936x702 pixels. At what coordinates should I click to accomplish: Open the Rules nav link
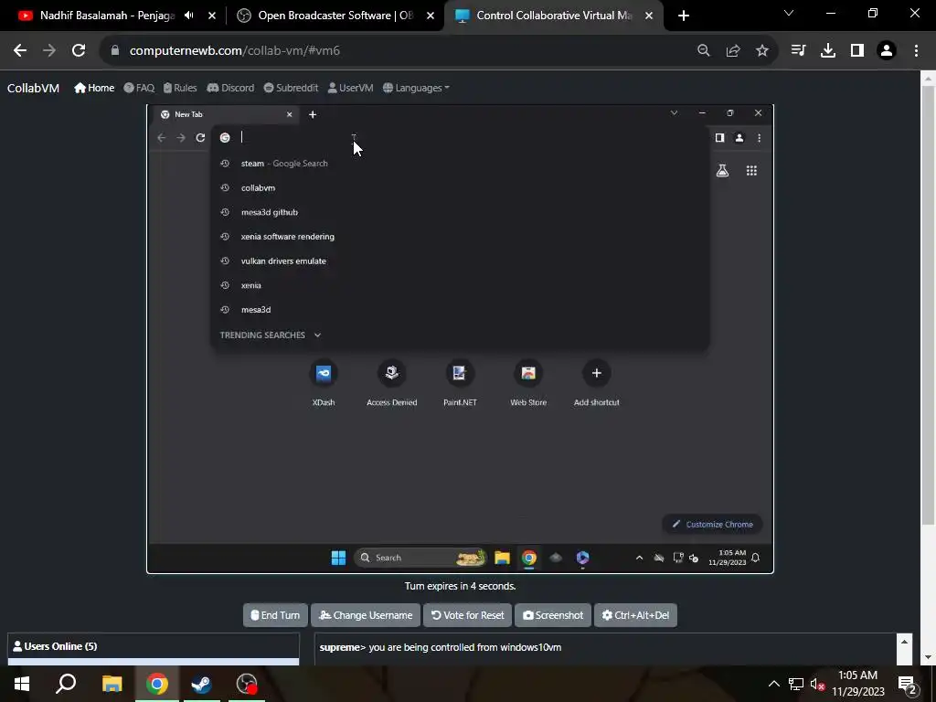(x=180, y=88)
